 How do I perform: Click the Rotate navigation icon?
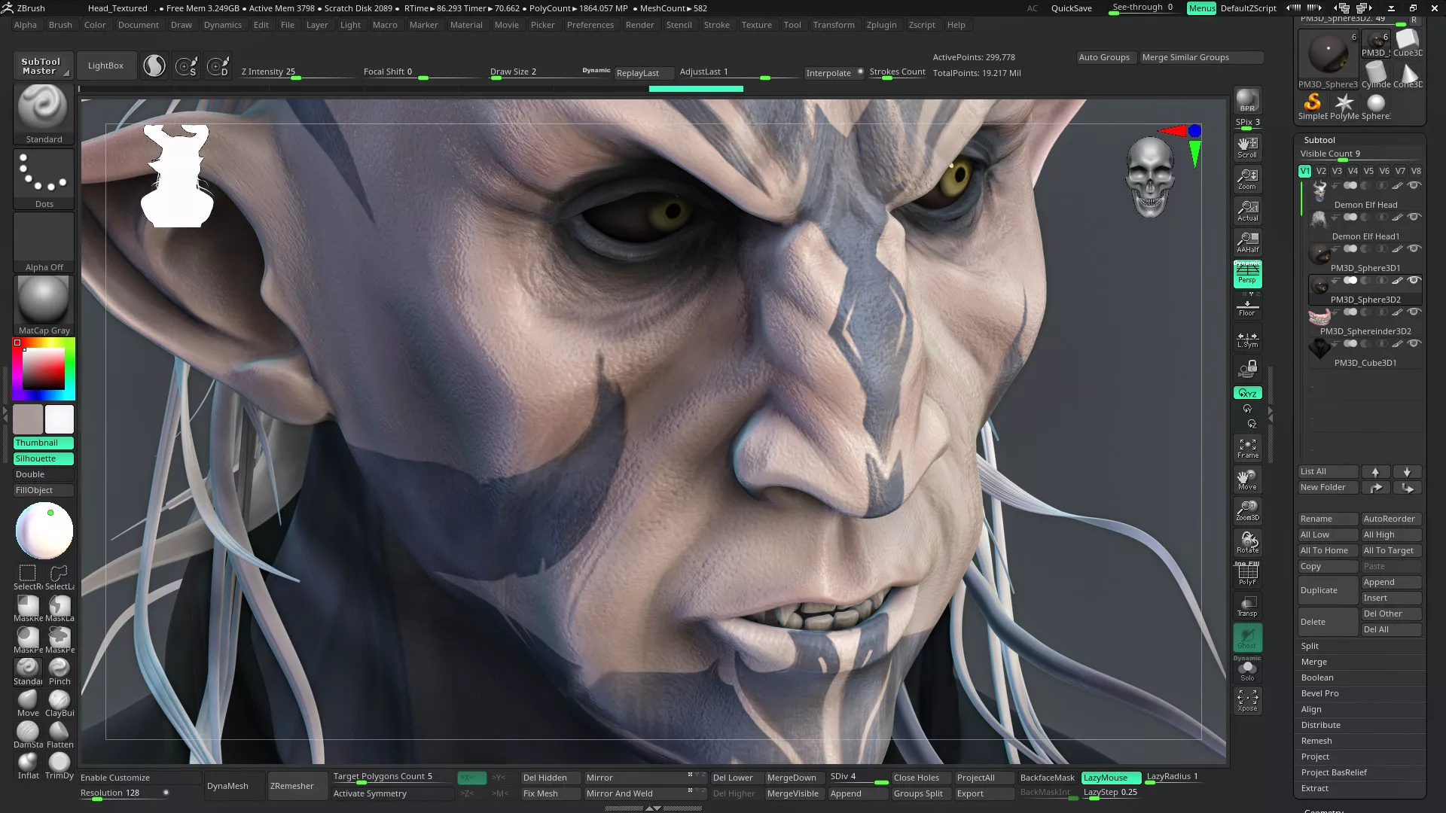click(1247, 542)
